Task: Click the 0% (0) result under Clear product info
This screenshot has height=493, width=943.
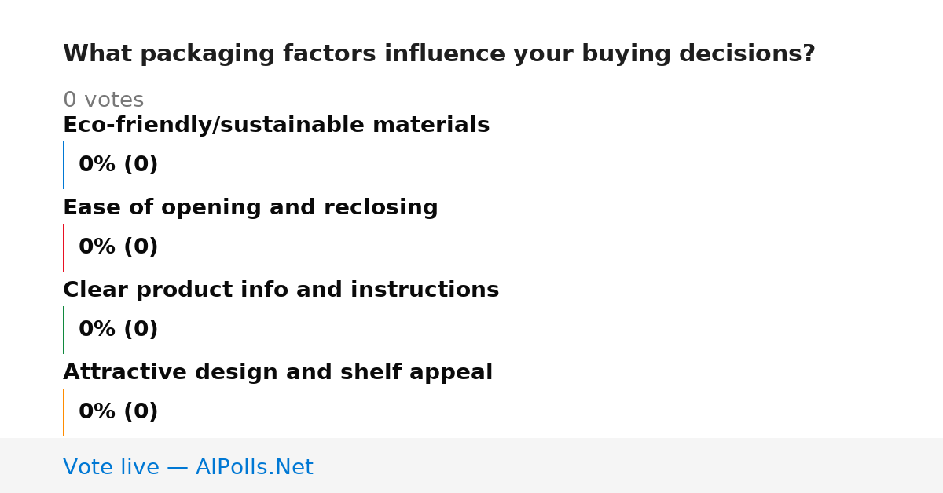Action: [119, 330]
